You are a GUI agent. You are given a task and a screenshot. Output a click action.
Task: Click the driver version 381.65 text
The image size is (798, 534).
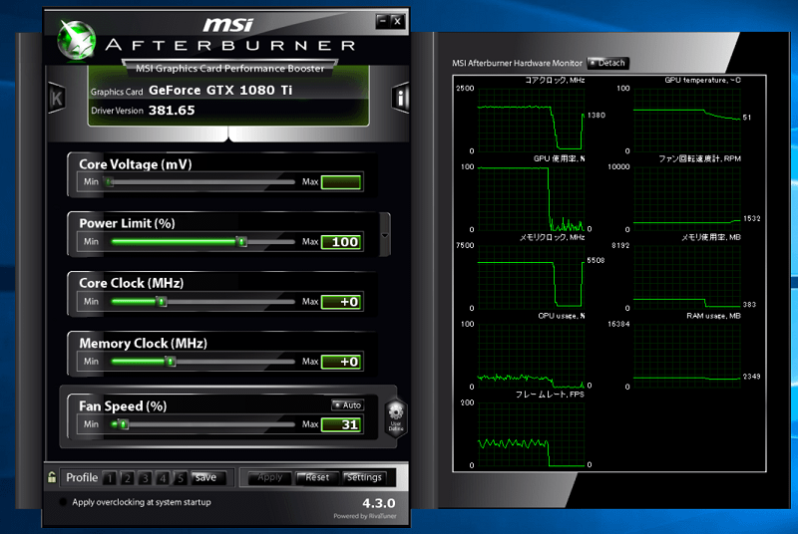coord(172,111)
